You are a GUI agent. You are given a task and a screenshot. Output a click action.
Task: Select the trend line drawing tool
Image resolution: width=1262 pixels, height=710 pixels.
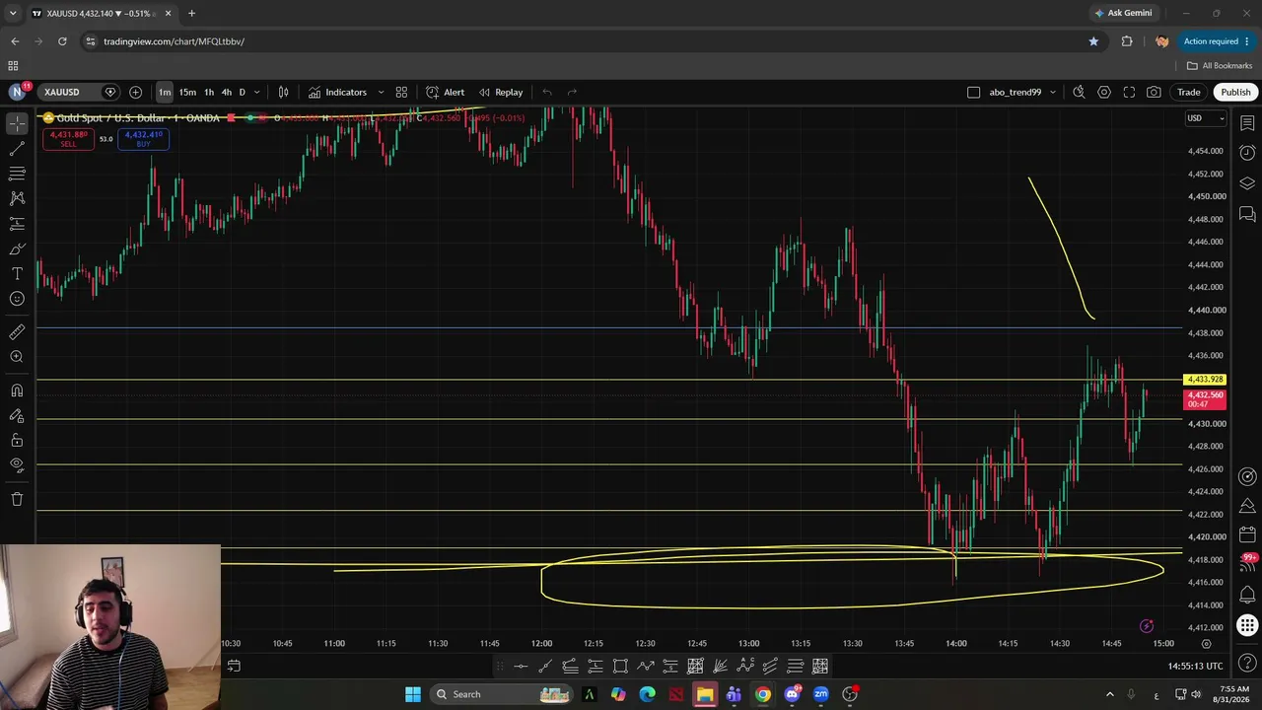click(17, 148)
